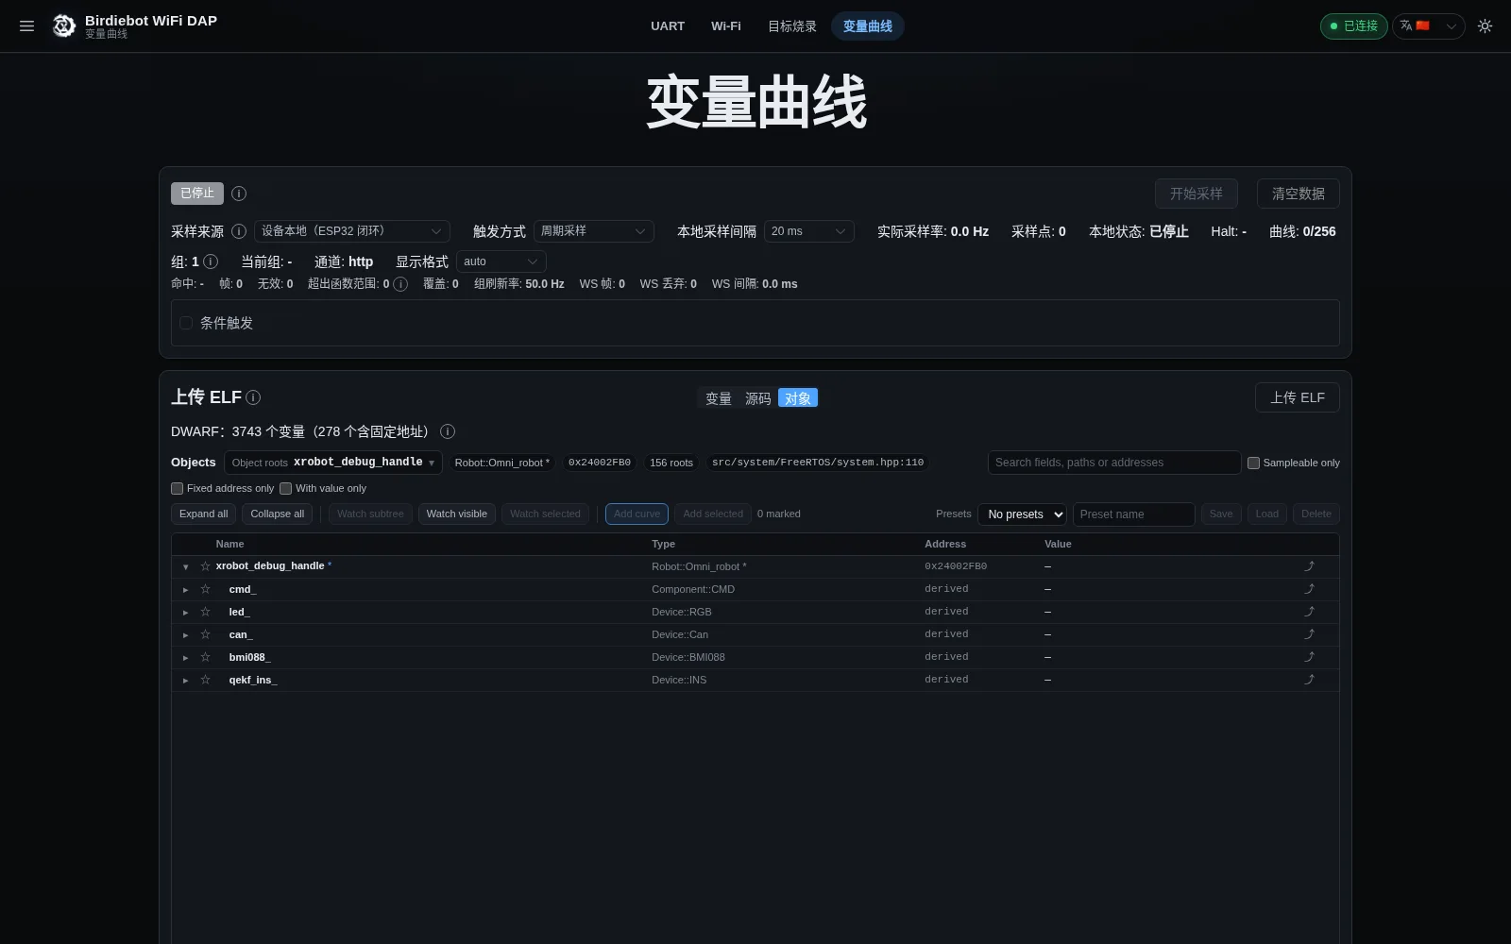Click curve icon on qekf_ins_ row

[x=1309, y=680]
